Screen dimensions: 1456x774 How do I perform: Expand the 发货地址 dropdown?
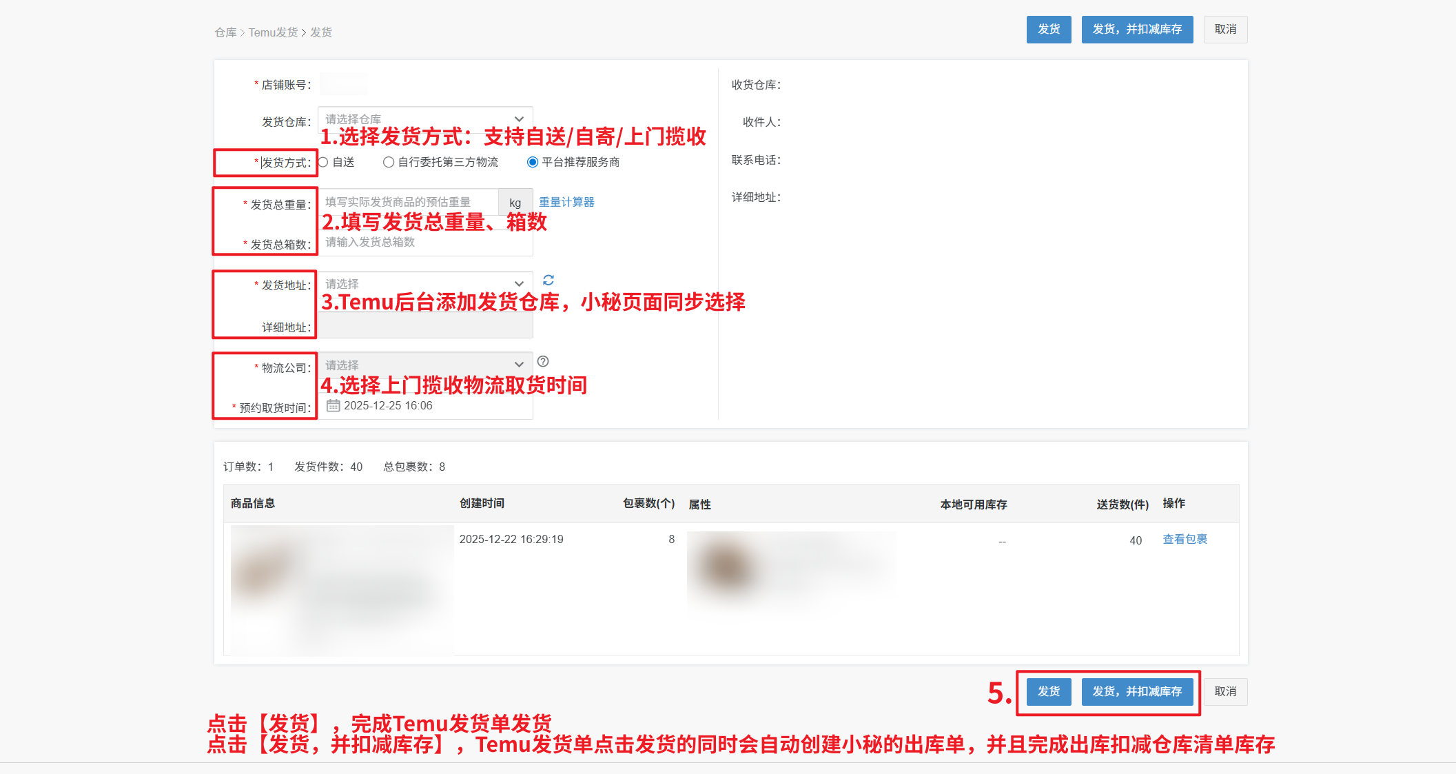(x=424, y=283)
